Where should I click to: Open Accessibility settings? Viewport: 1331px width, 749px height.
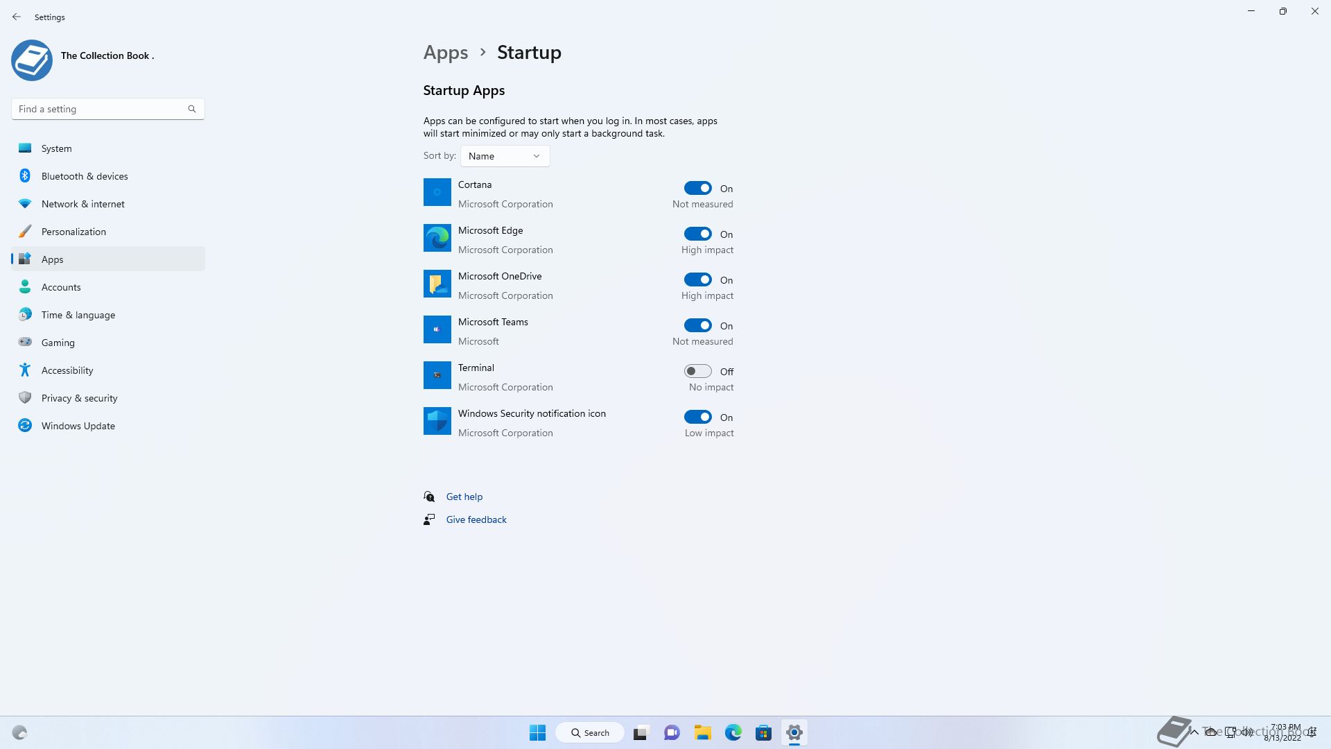pyautogui.click(x=108, y=370)
